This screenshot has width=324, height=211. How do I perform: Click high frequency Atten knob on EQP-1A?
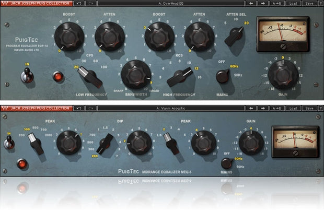[199, 37]
